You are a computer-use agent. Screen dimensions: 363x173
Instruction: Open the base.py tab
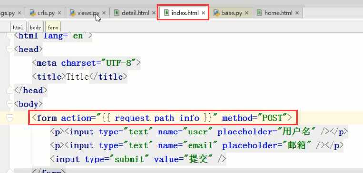(232, 13)
